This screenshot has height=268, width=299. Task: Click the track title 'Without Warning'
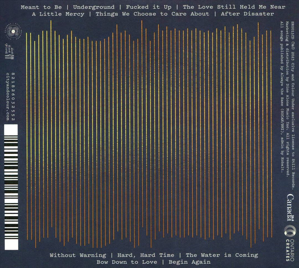(78, 255)
